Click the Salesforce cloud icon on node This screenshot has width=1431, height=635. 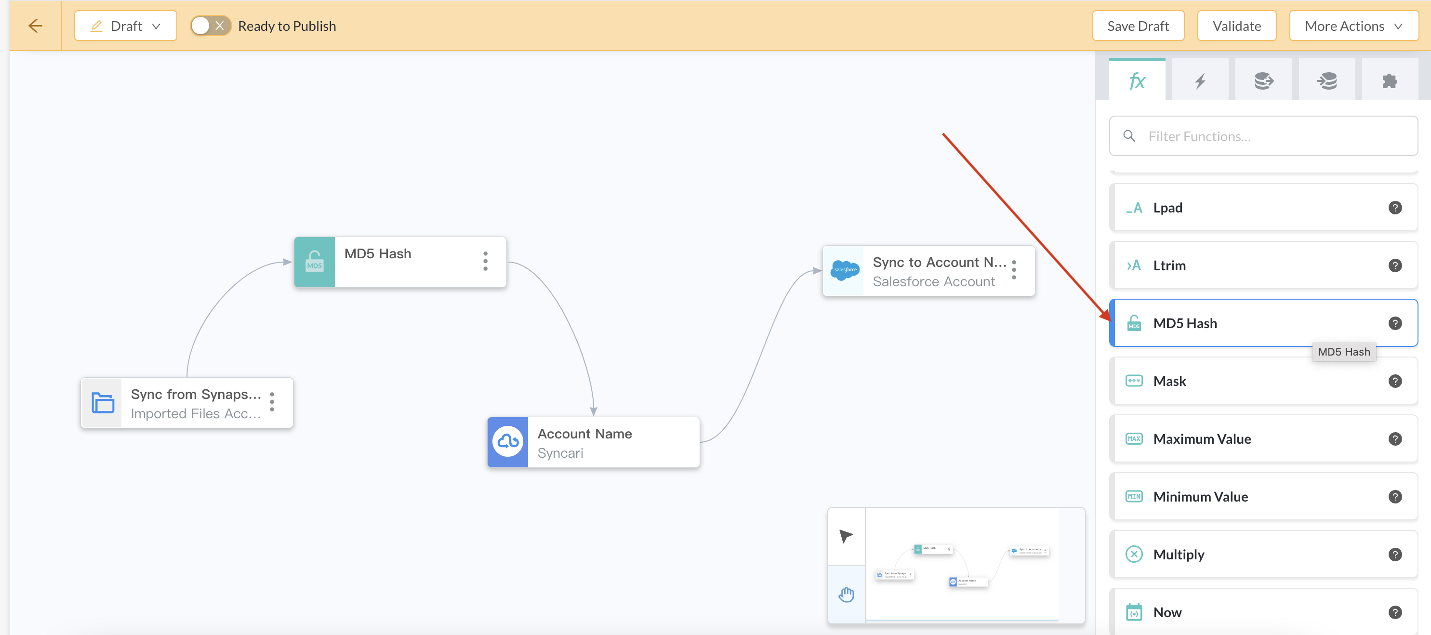(x=845, y=271)
